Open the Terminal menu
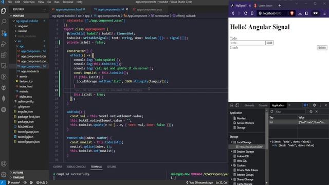 click(68, 2)
